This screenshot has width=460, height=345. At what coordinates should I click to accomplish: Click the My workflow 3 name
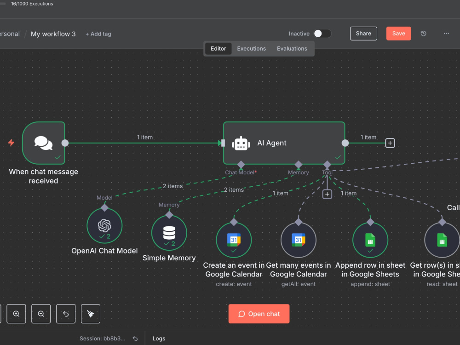53,34
